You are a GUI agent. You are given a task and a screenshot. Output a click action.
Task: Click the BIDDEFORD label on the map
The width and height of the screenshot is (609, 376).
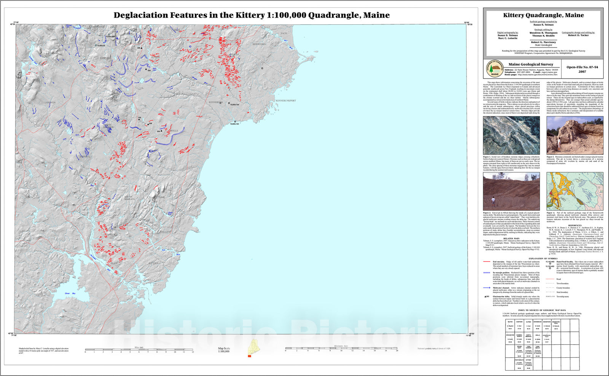tap(259, 44)
